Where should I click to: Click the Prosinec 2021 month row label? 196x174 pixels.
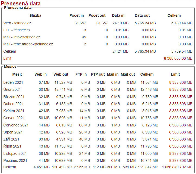coord(15,160)
